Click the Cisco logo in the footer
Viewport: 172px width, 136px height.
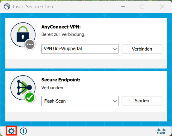160,131
